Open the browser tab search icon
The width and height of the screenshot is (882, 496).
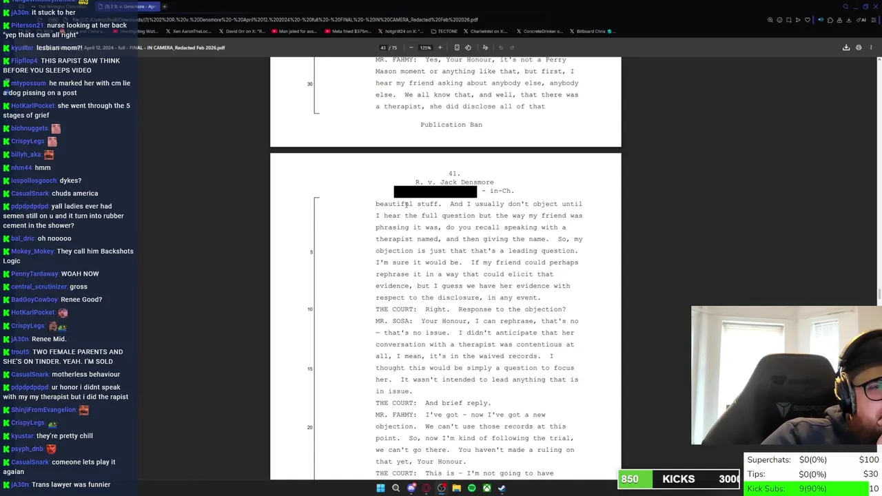tap(846, 6)
